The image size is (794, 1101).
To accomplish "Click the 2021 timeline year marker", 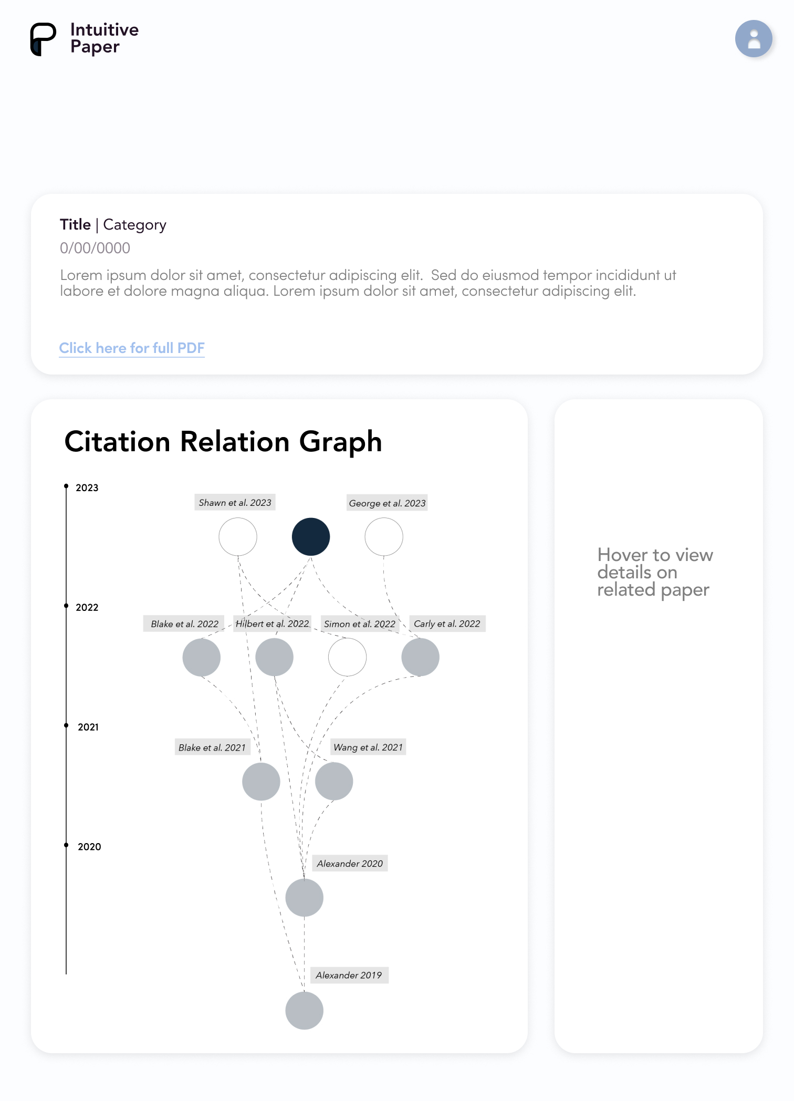I will click(x=66, y=726).
